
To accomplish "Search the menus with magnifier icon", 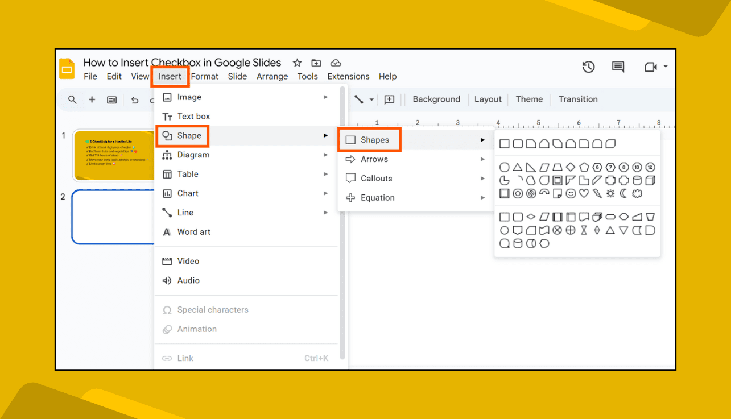I will 72,99.
